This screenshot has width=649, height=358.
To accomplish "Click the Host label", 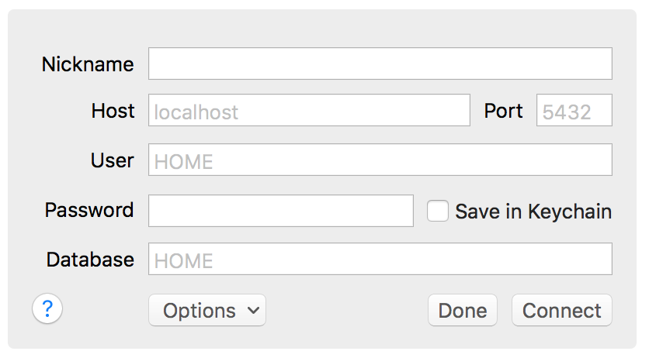I will pos(113,111).
